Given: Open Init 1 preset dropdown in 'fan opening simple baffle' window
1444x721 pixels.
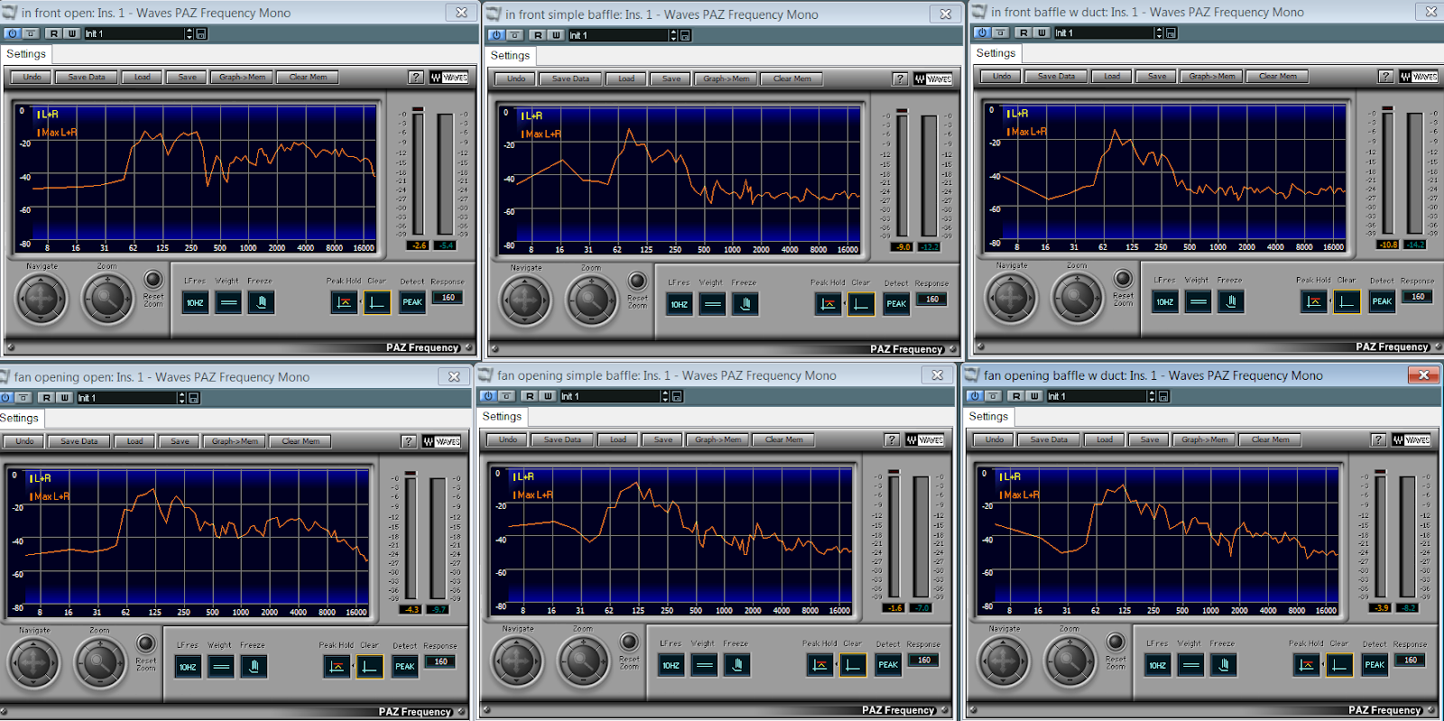Looking at the screenshot, I should coord(615,396).
